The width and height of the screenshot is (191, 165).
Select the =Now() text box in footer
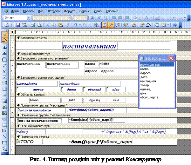31,132
